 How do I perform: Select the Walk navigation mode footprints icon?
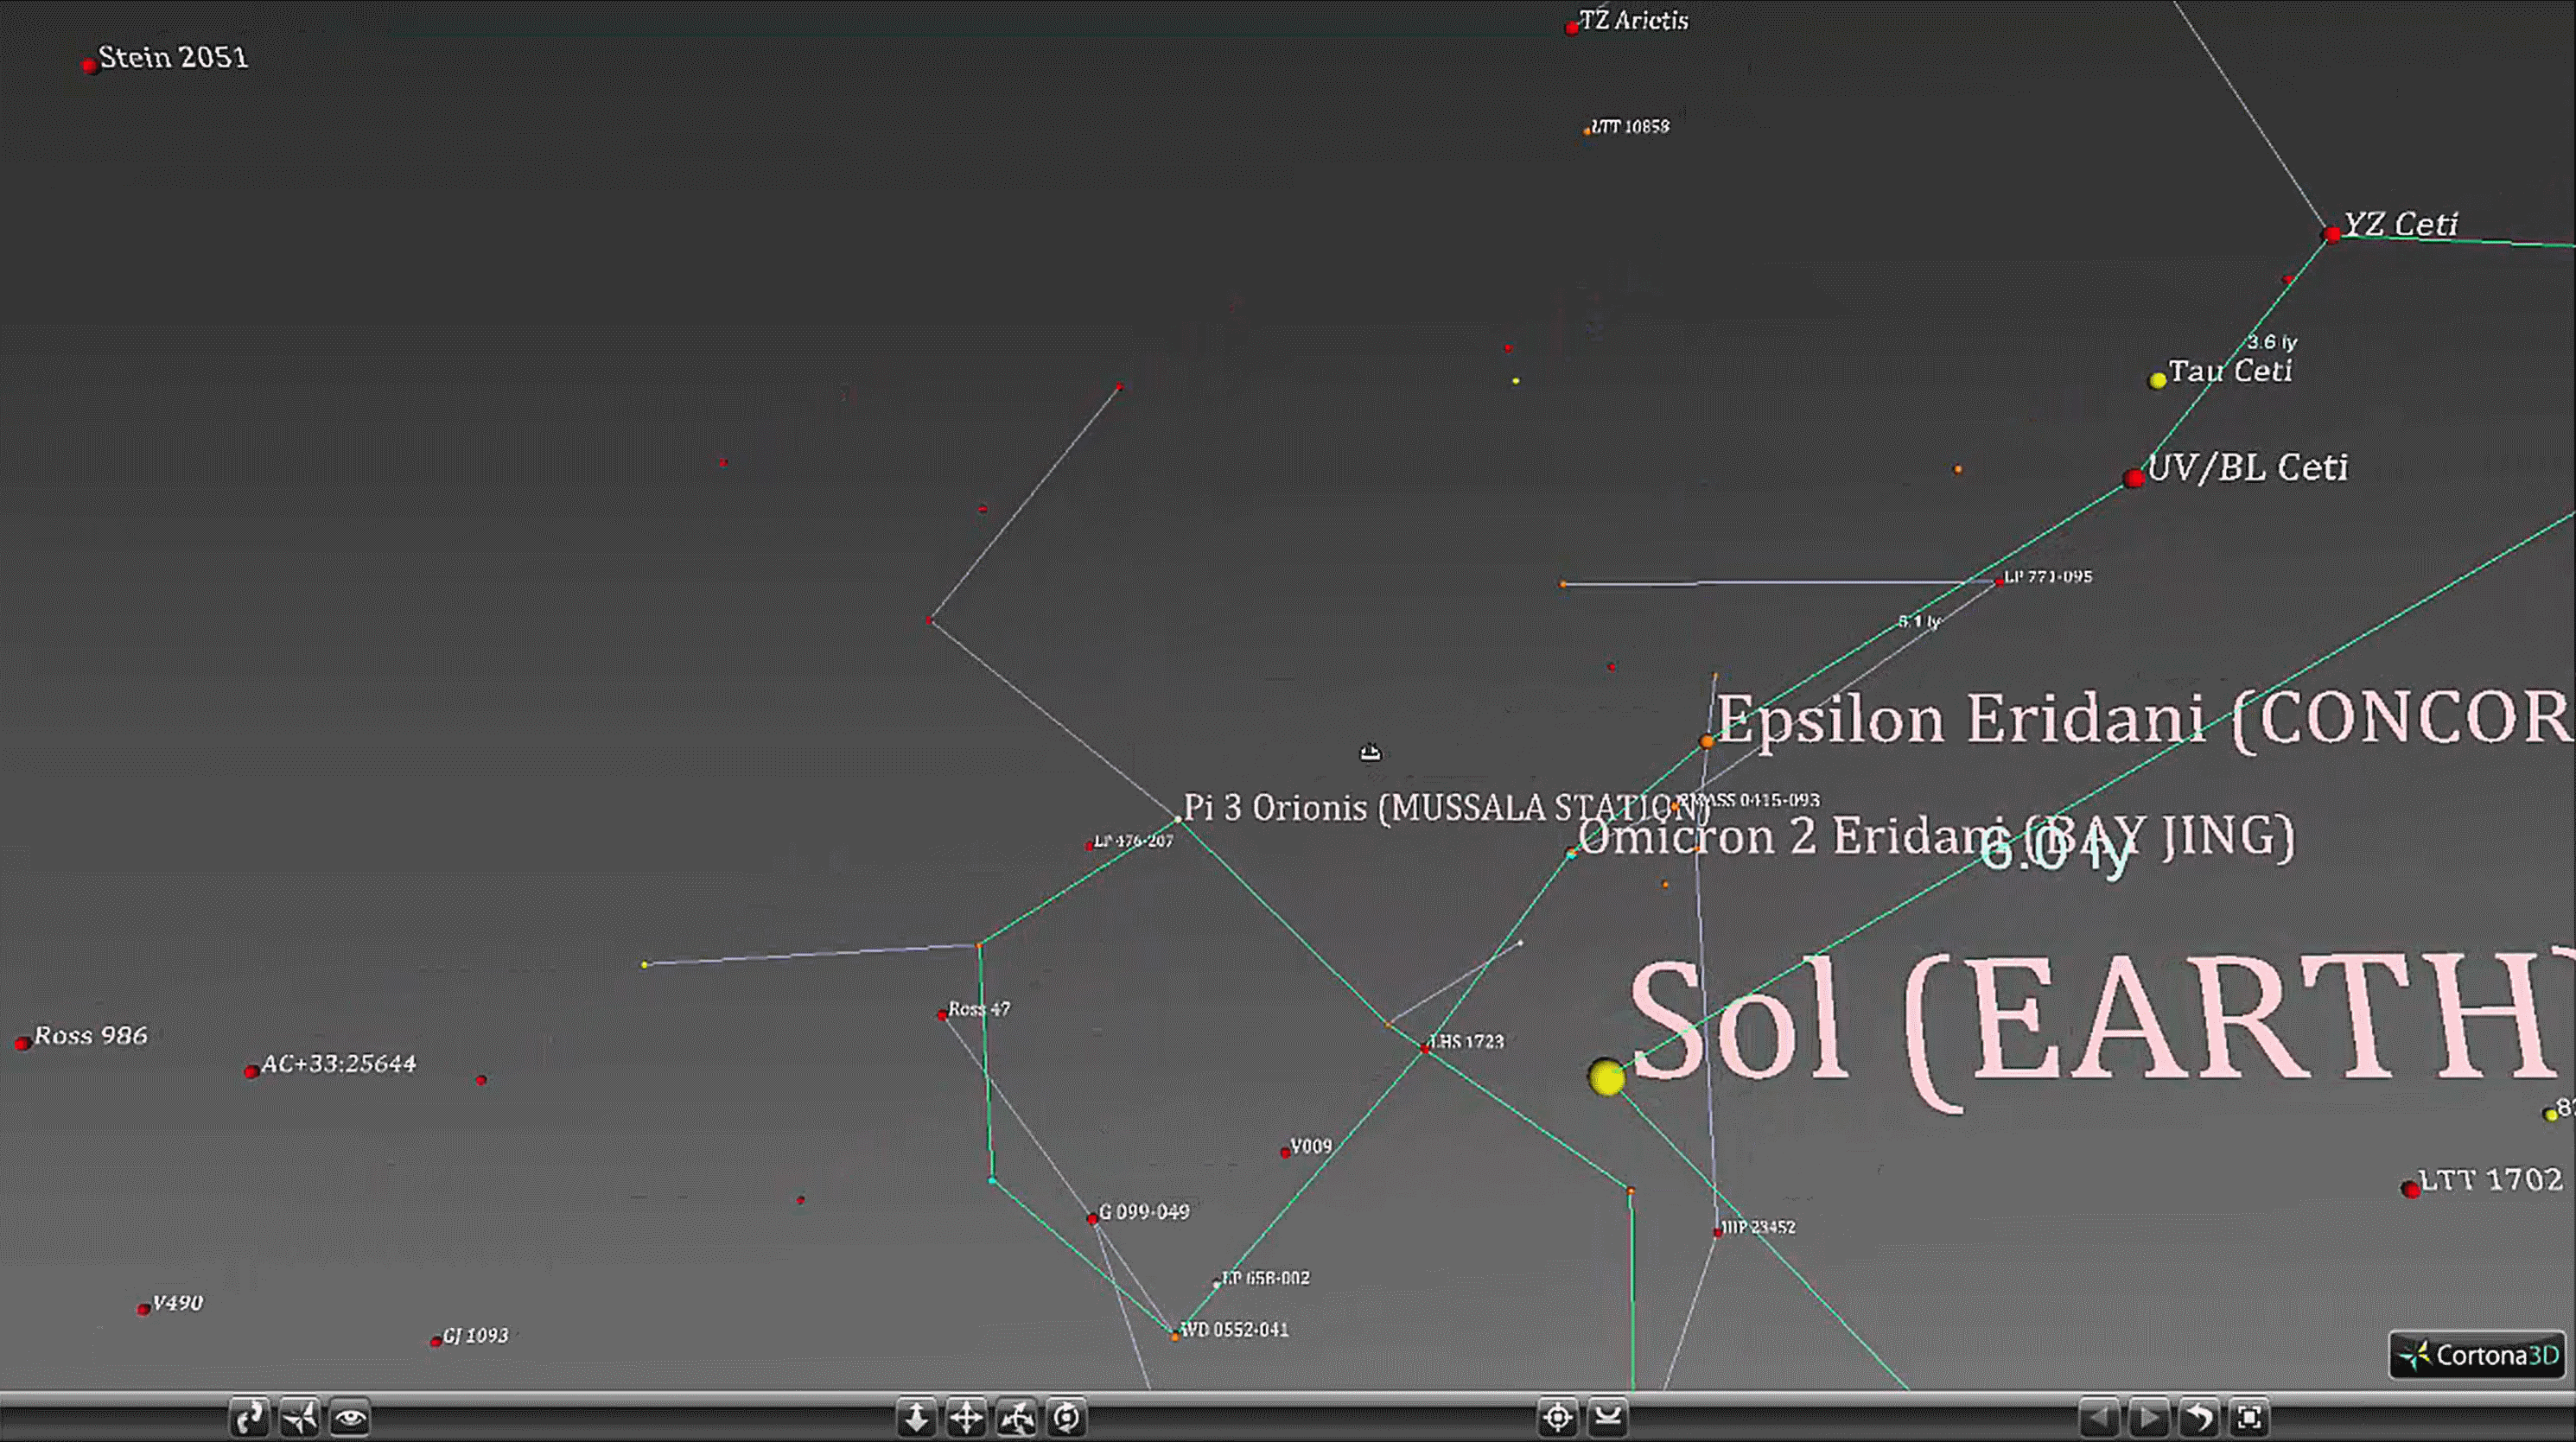250,1418
